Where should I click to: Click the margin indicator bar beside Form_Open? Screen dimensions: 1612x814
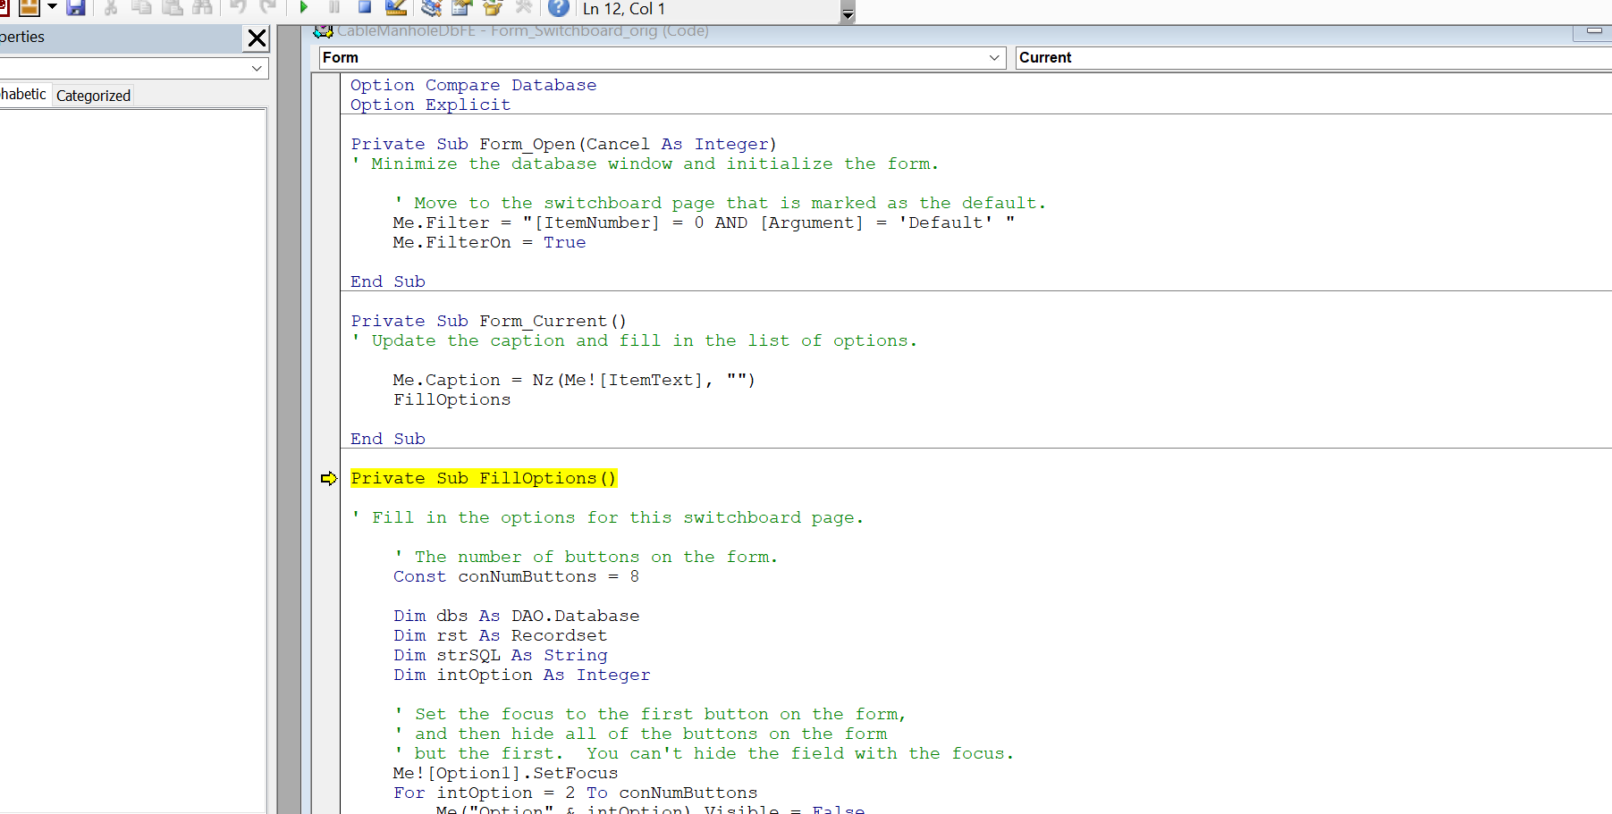[x=325, y=144]
